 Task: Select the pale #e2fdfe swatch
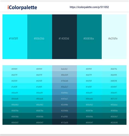pos(114,37)
